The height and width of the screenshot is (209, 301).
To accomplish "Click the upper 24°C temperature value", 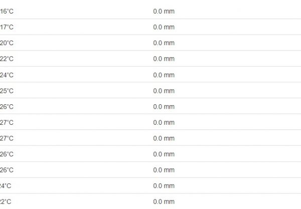I will [7, 75].
